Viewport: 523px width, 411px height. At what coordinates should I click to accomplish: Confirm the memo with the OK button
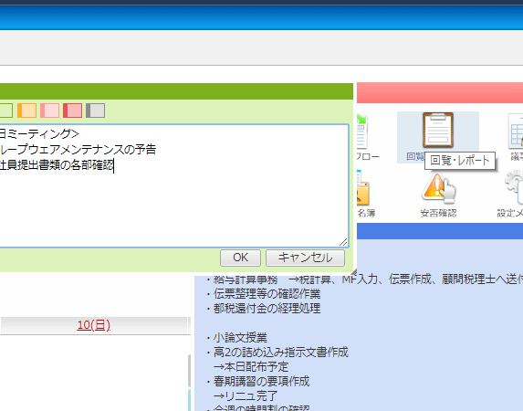[x=240, y=258]
